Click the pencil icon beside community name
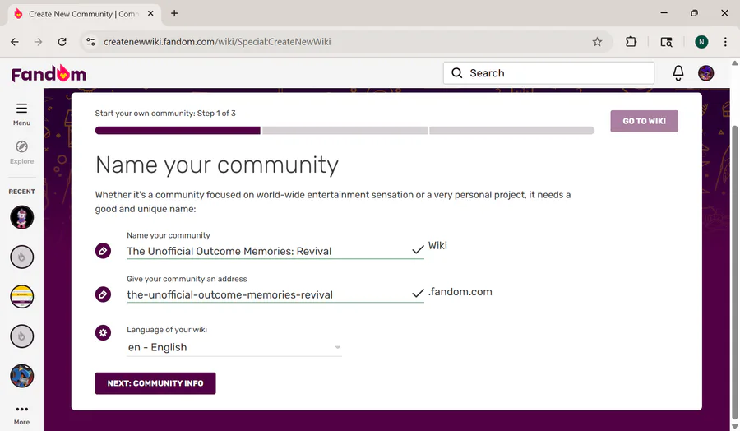 coord(103,251)
